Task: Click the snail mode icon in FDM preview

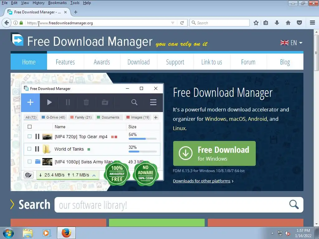Action: pos(29,175)
